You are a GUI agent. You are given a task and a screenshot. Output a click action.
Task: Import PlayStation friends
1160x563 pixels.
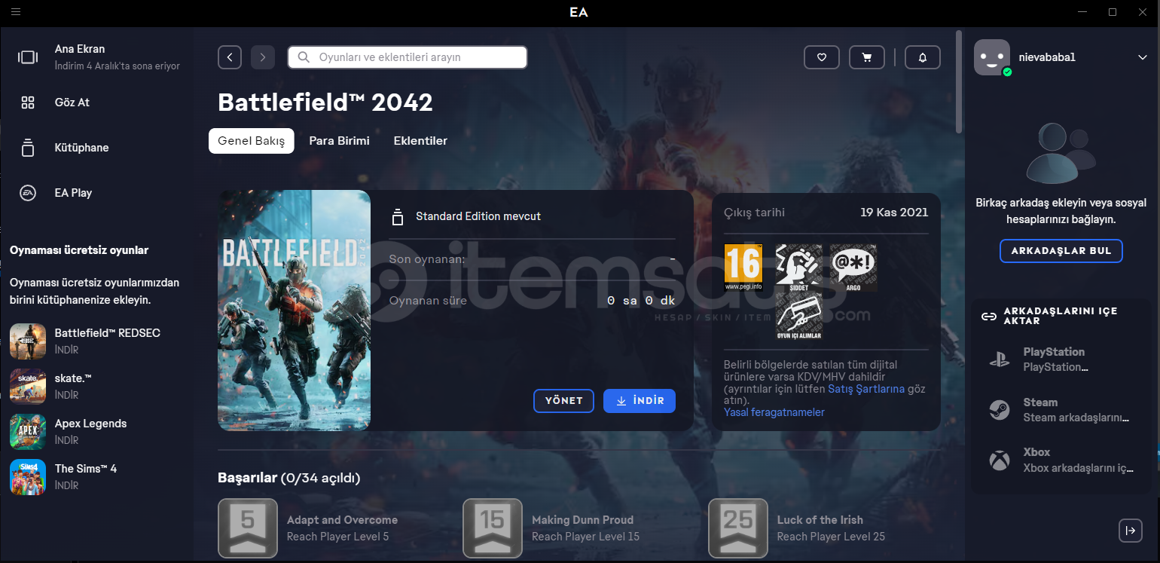pyautogui.click(x=1061, y=360)
